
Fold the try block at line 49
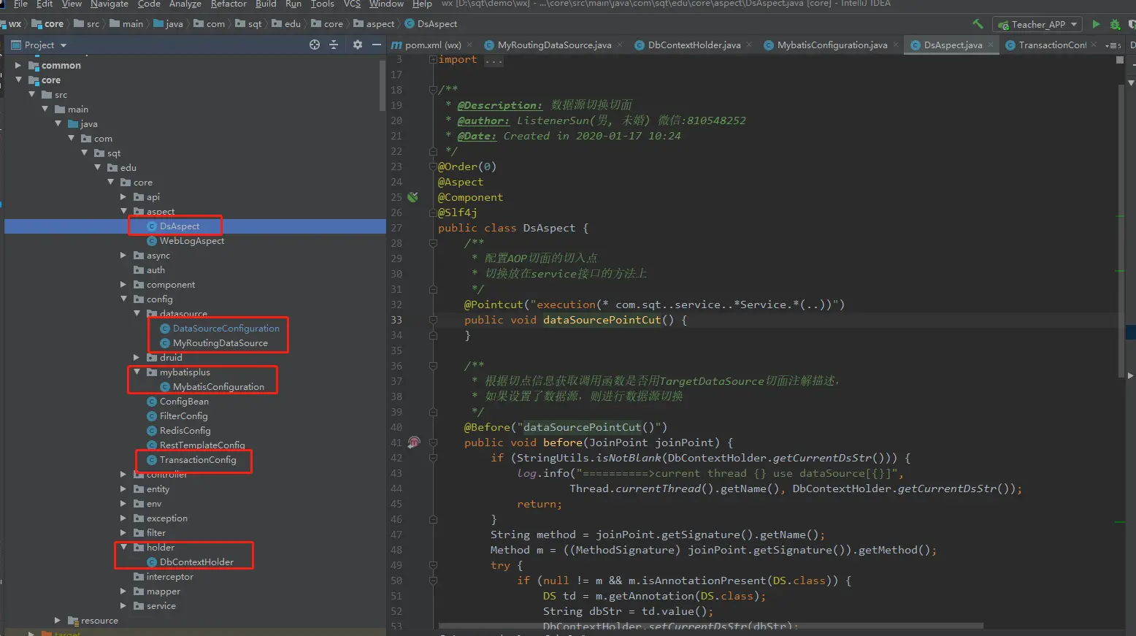click(x=433, y=565)
